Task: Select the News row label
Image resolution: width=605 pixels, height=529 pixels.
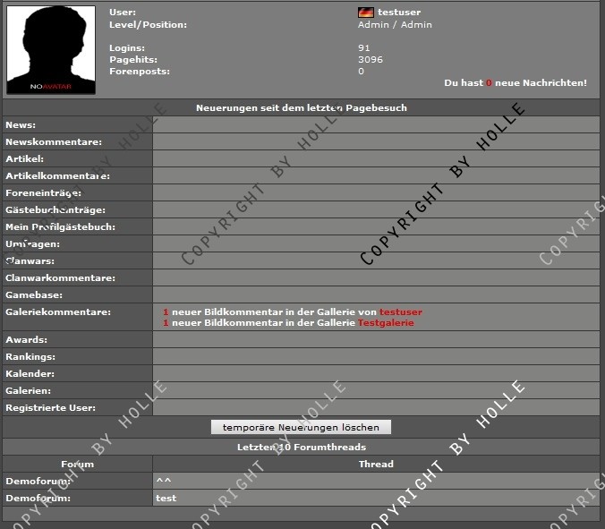Action: [21, 125]
